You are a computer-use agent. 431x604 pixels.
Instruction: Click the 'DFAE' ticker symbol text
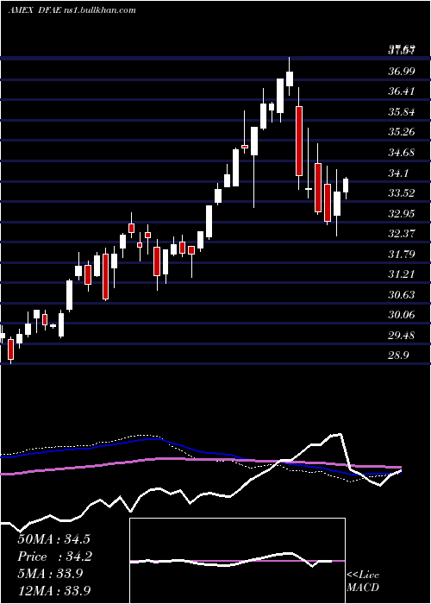coord(50,10)
